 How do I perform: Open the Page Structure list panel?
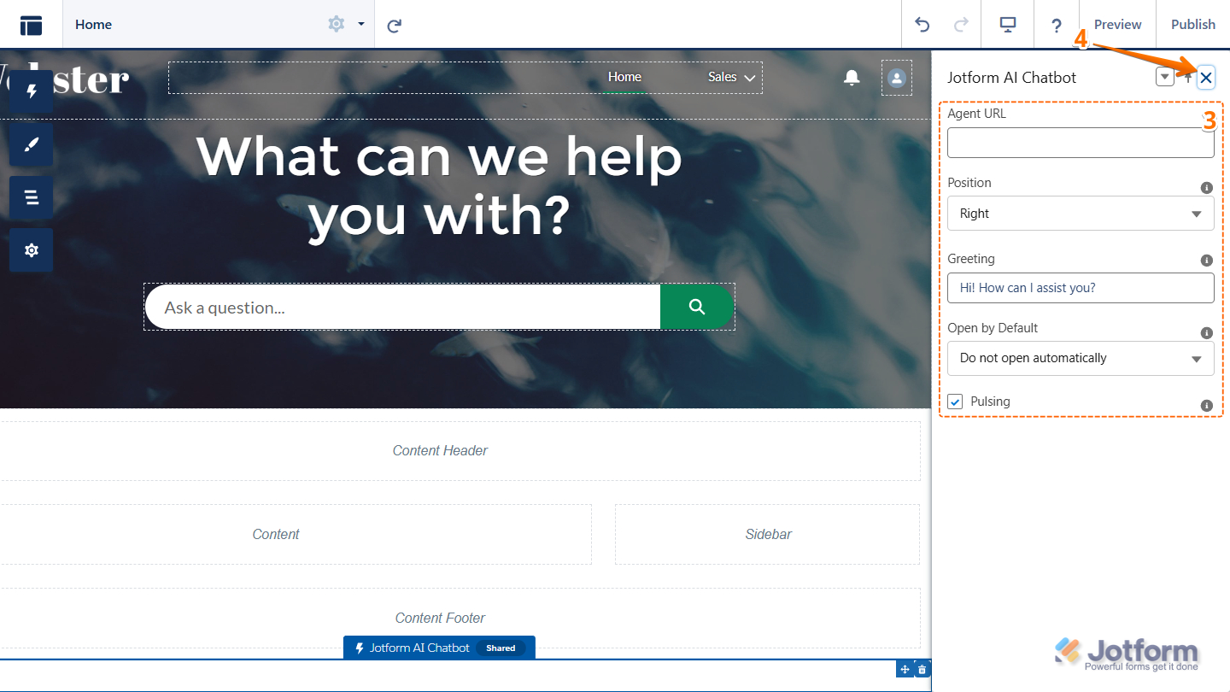(32, 198)
